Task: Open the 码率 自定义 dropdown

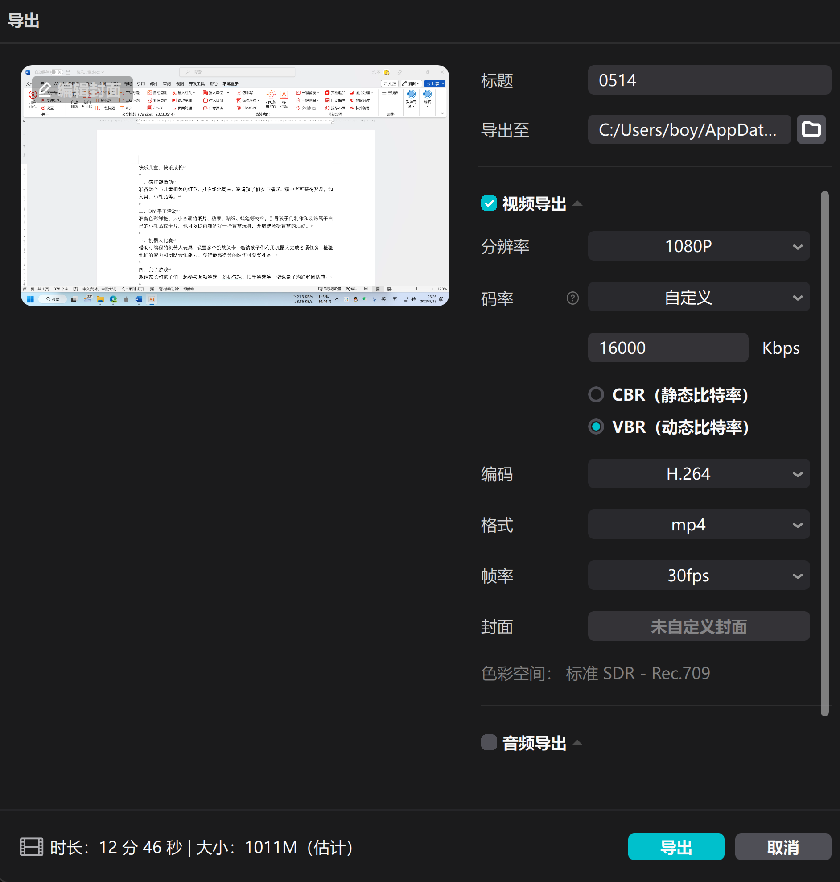Action: (x=698, y=297)
